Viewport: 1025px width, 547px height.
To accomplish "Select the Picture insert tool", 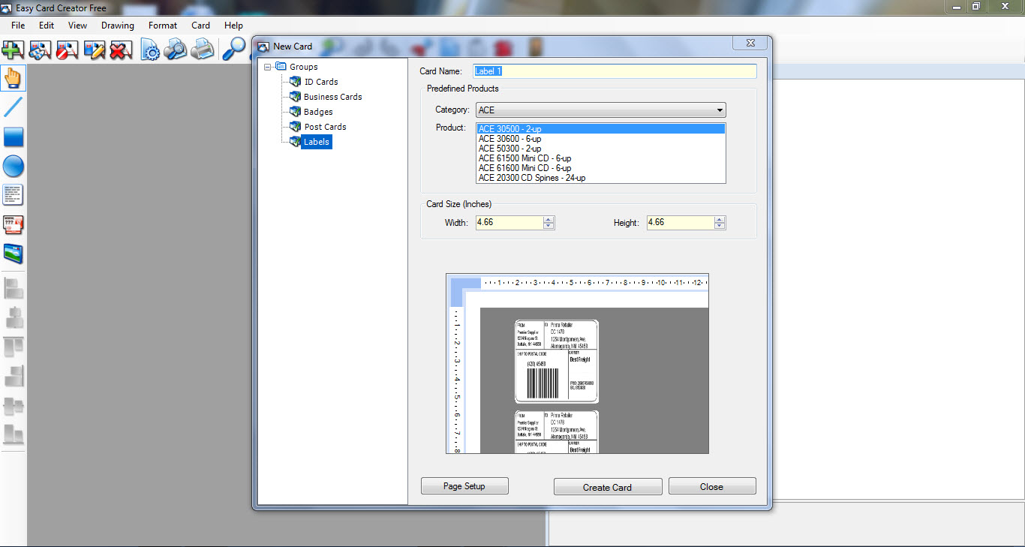I will [x=14, y=254].
